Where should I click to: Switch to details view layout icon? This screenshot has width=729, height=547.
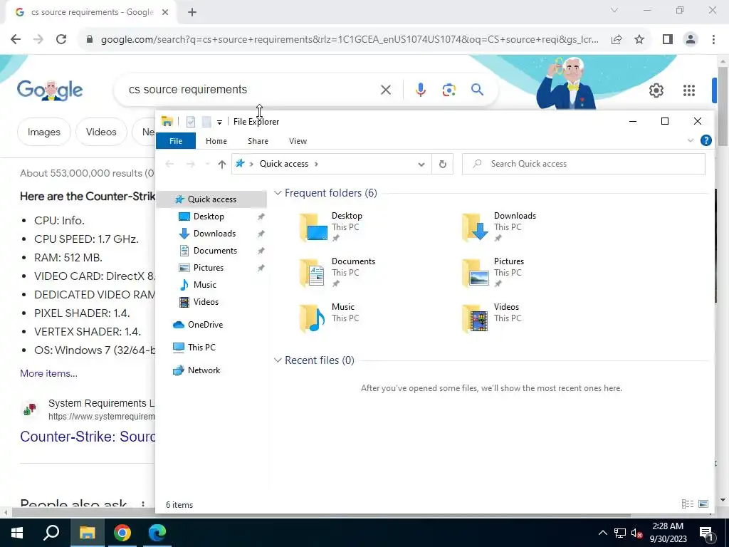pos(688,504)
